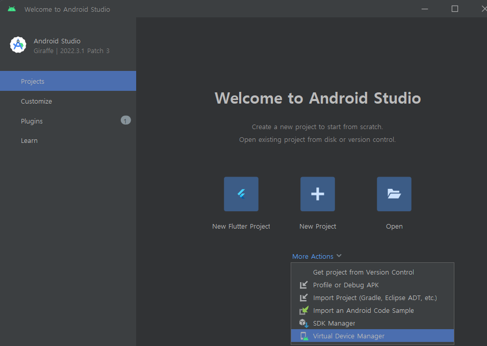The image size is (487, 346).
Task: Click the Android Studio name in sidebar
Action: [57, 41]
